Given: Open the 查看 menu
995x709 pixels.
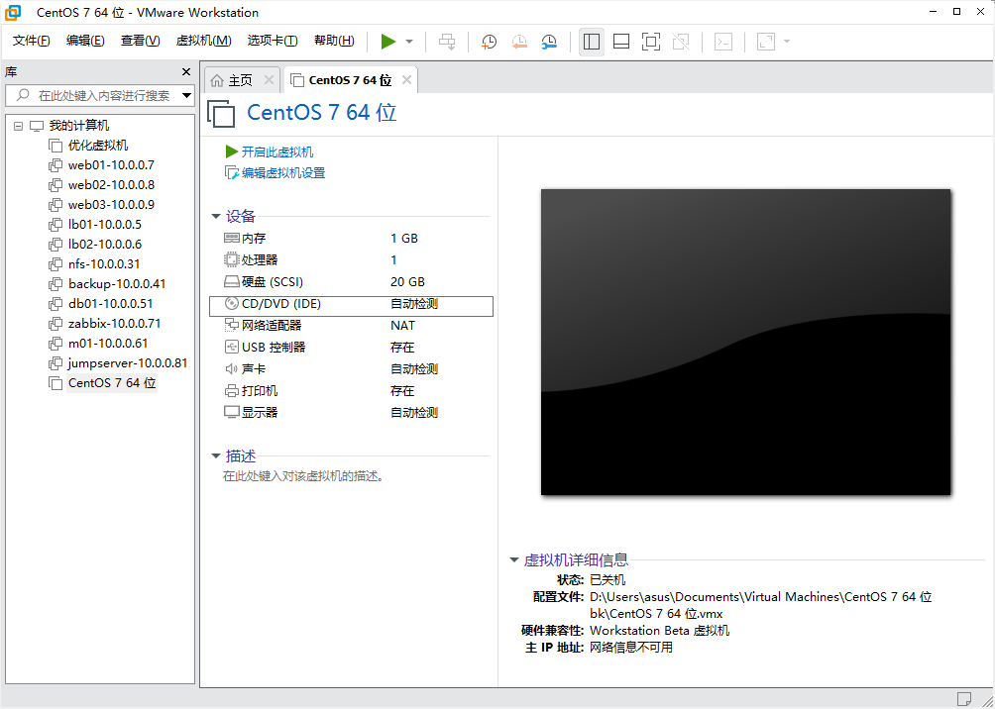Looking at the screenshot, I should point(141,42).
